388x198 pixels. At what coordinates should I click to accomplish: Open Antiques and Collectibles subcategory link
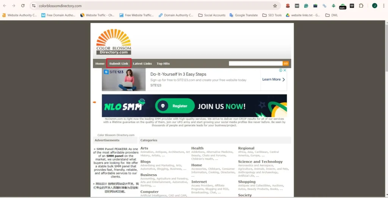(254, 186)
